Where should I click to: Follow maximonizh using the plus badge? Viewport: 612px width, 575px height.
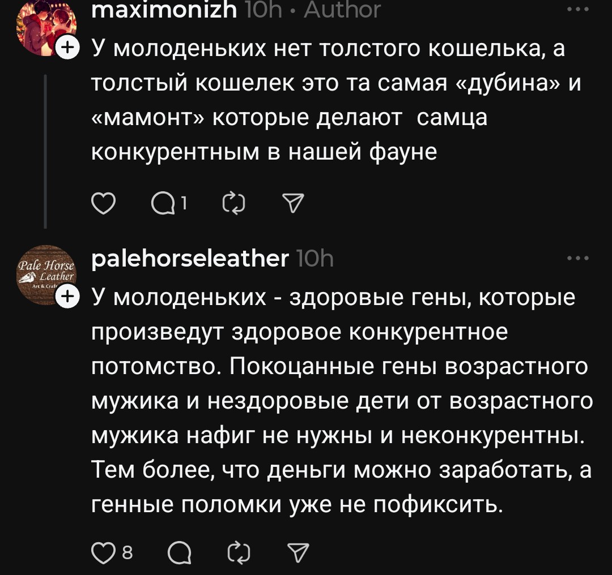[67, 48]
